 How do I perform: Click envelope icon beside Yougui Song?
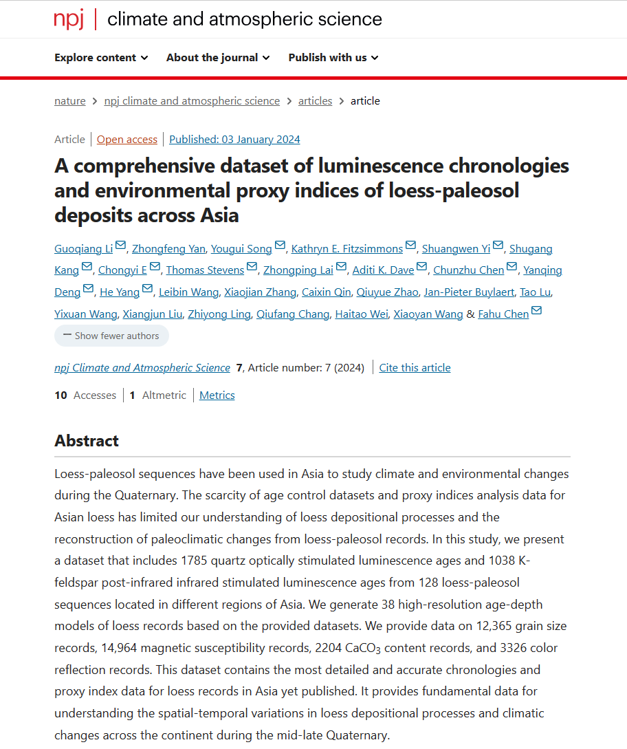point(280,246)
